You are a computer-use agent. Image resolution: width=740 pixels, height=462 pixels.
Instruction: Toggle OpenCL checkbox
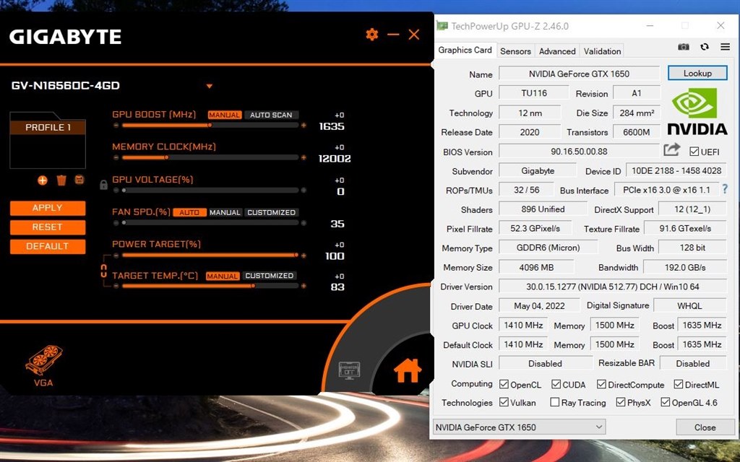[504, 384]
